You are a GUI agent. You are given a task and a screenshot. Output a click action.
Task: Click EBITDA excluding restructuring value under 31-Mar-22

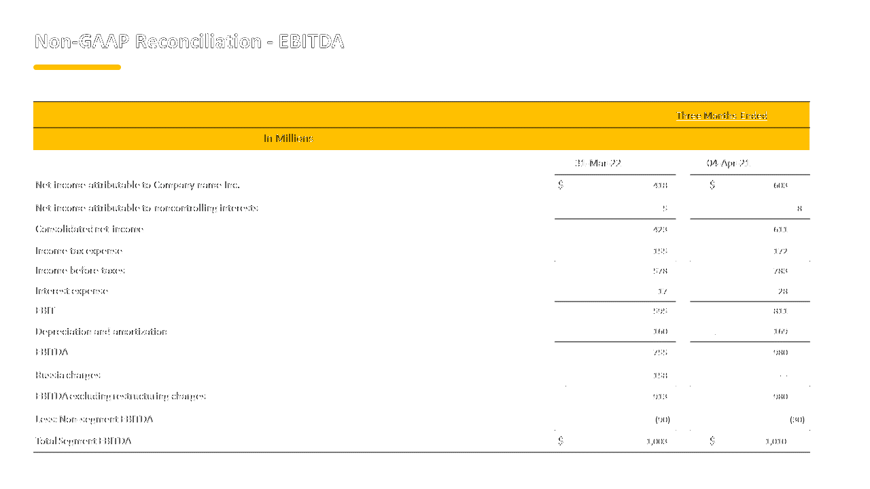point(660,397)
